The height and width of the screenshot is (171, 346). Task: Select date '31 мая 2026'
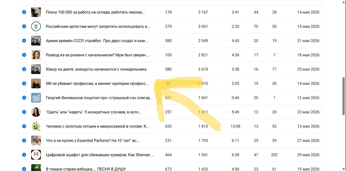coord(308,41)
